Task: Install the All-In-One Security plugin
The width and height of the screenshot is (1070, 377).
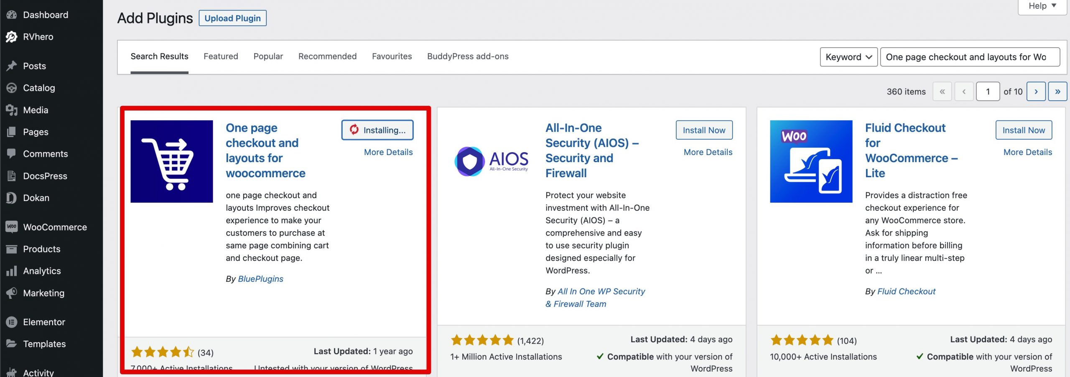Action: tap(704, 130)
